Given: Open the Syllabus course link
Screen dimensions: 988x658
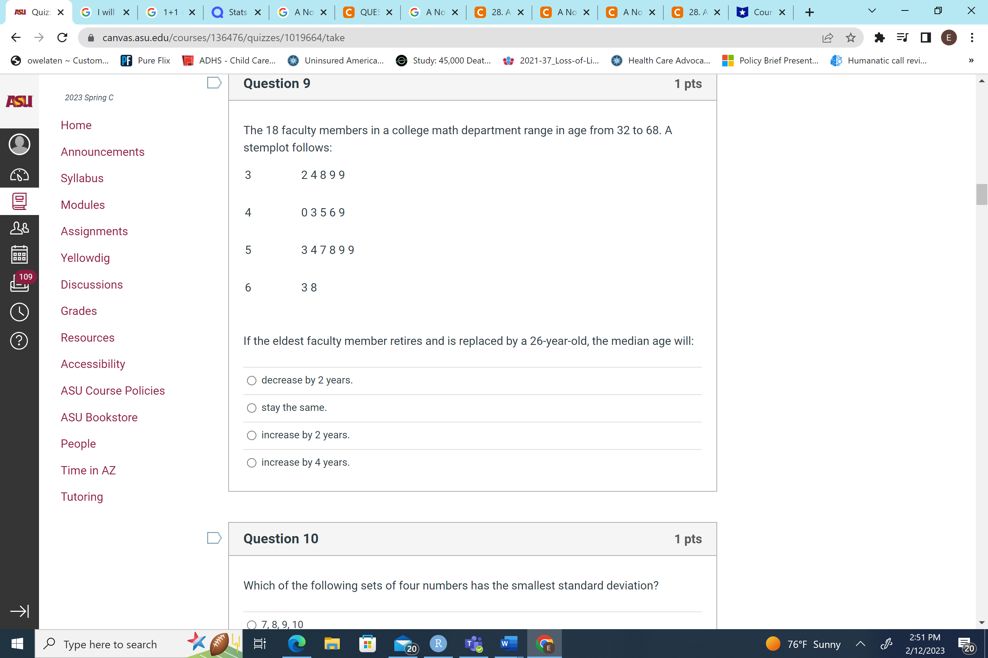Looking at the screenshot, I should pyautogui.click(x=82, y=178).
